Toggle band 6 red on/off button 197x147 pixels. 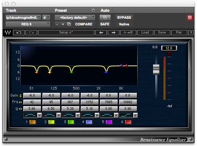click(128, 122)
